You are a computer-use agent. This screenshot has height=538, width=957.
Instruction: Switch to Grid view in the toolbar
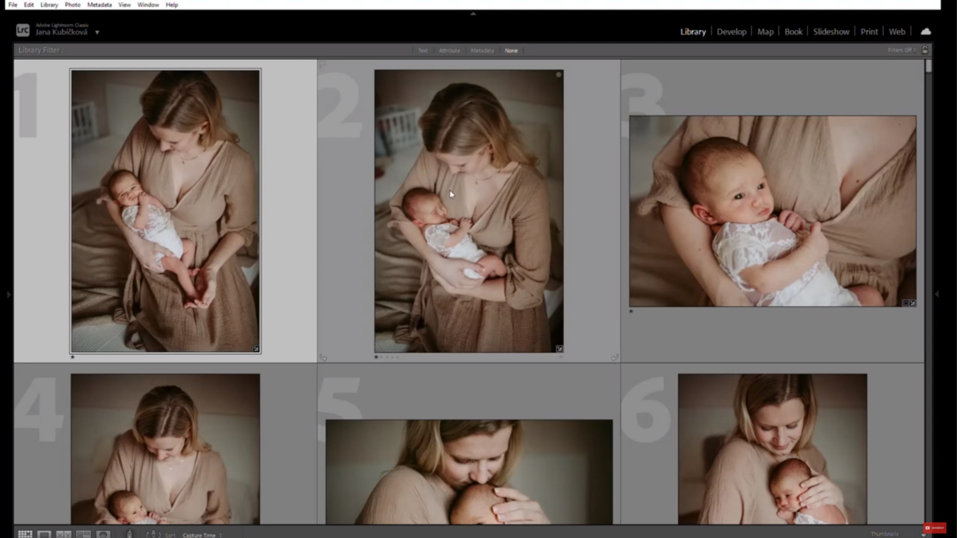coord(25,534)
